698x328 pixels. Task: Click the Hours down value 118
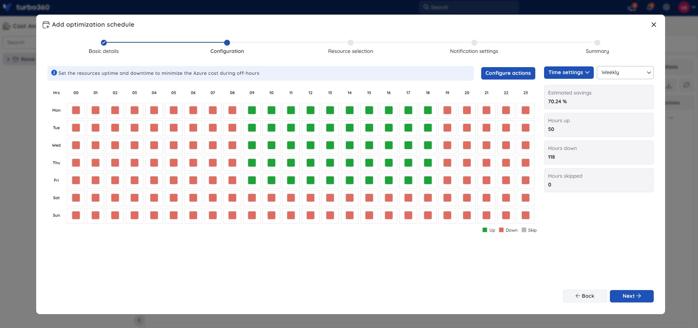tap(551, 157)
